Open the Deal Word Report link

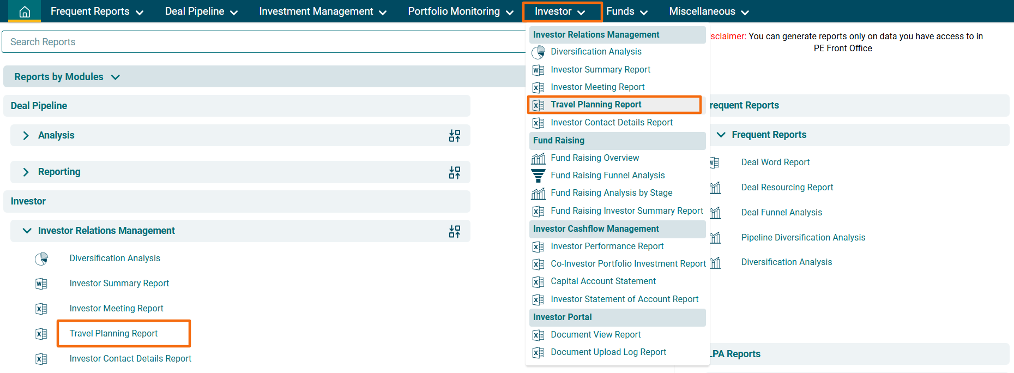(x=775, y=163)
